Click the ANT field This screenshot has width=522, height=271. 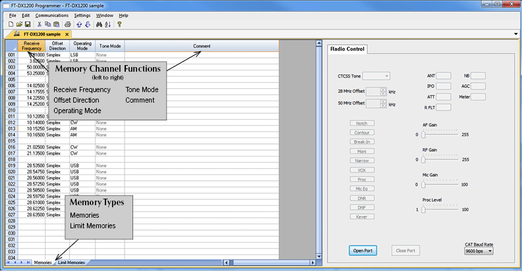(444, 76)
